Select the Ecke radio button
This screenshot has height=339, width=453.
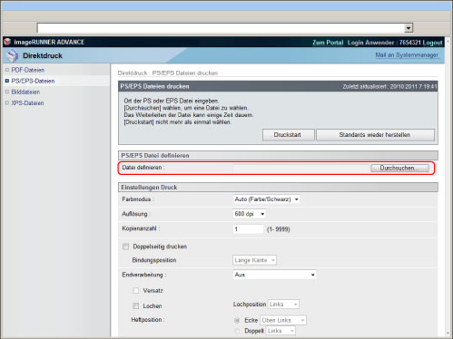point(237,320)
